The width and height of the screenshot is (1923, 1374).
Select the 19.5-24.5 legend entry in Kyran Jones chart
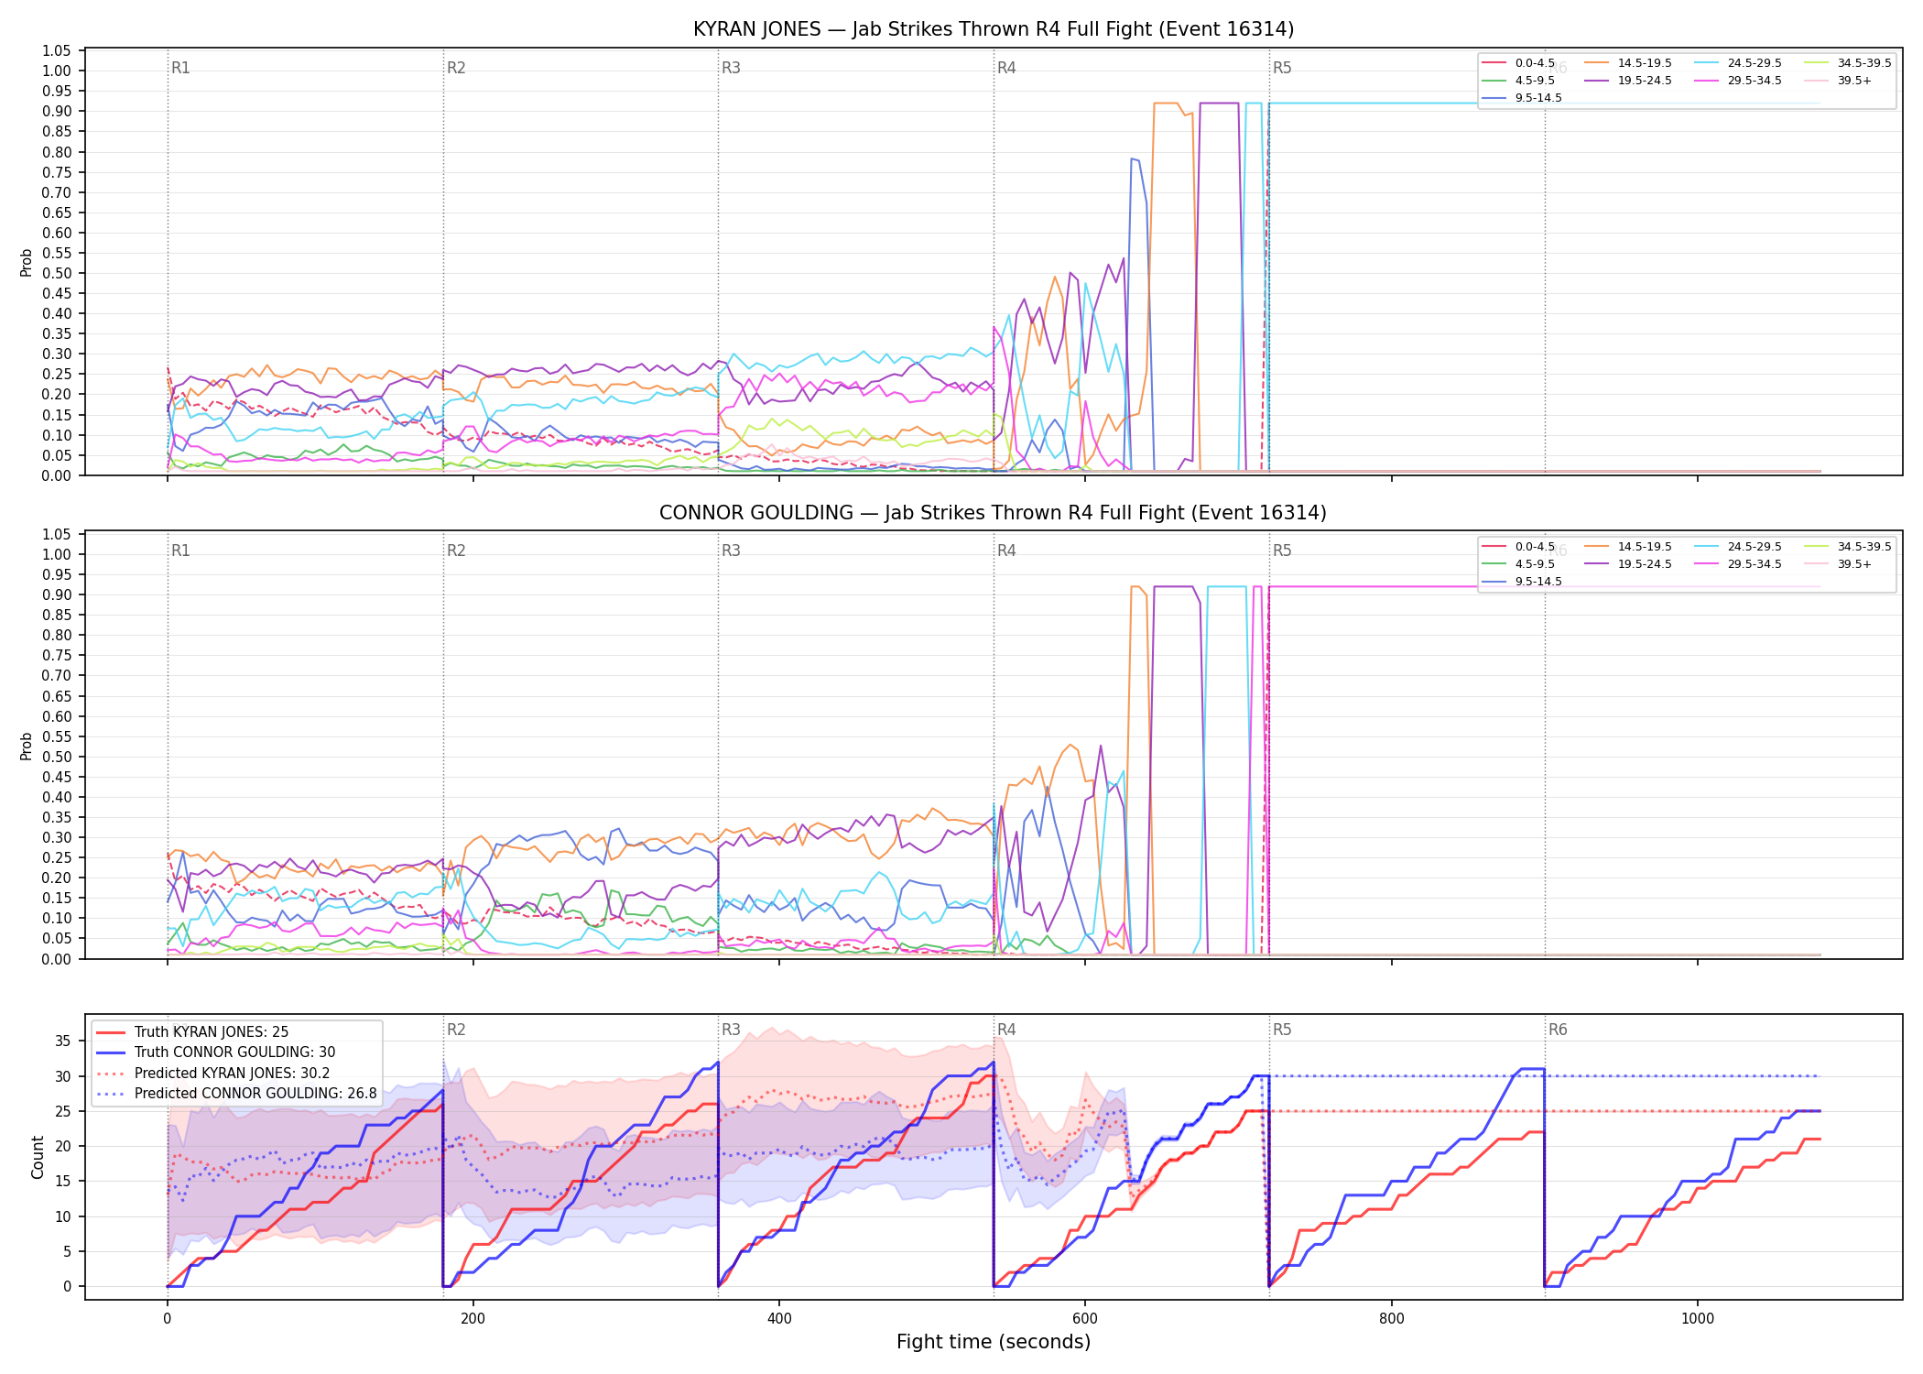[x=1629, y=81]
